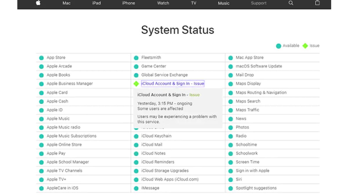The height and width of the screenshot is (196, 348).
Task: Click the status dot beside iMessage
Action: [136, 188]
